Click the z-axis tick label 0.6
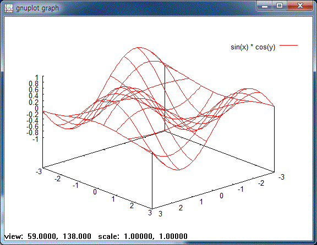 click(34, 90)
